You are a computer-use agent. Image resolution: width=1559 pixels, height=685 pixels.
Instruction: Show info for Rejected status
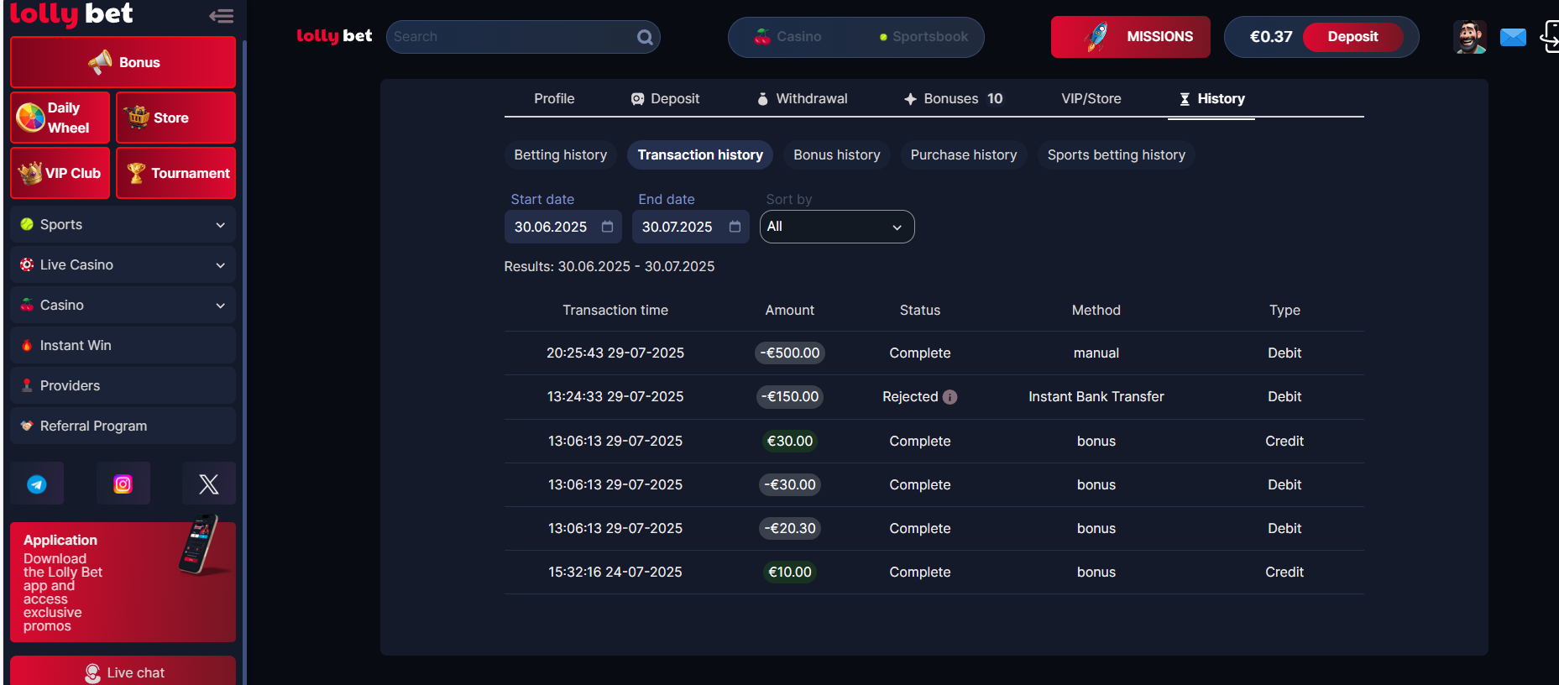(950, 397)
